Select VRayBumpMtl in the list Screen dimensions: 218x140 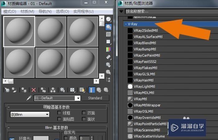click(x=173, y=49)
